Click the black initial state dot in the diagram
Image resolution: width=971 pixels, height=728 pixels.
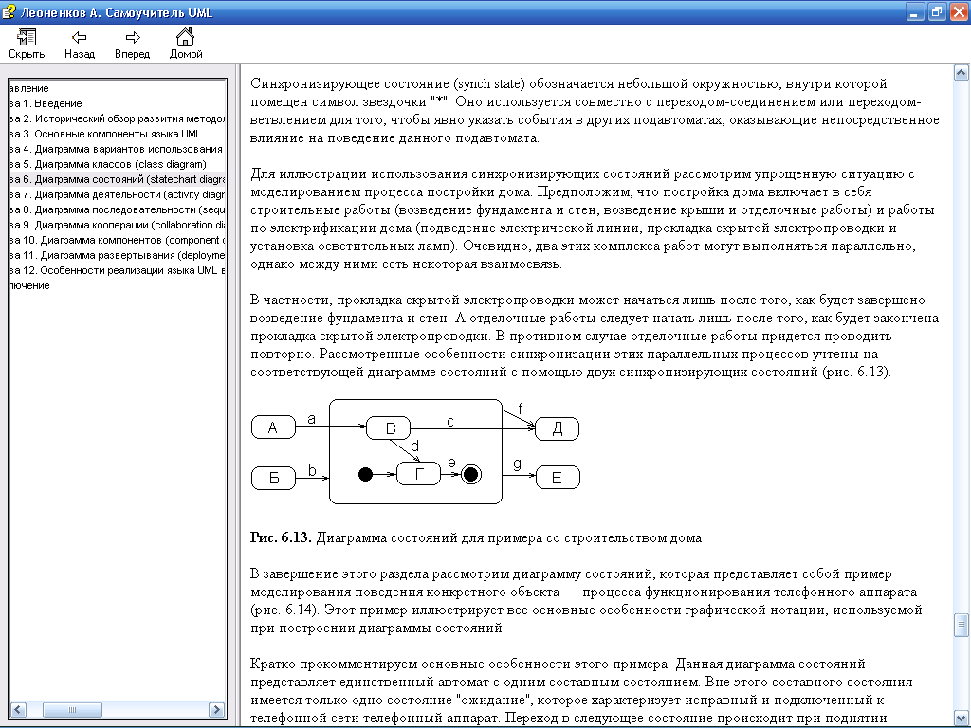coord(365,475)
